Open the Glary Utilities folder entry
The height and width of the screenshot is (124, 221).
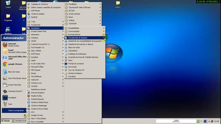pyautogui.click(x=45, y=51)
